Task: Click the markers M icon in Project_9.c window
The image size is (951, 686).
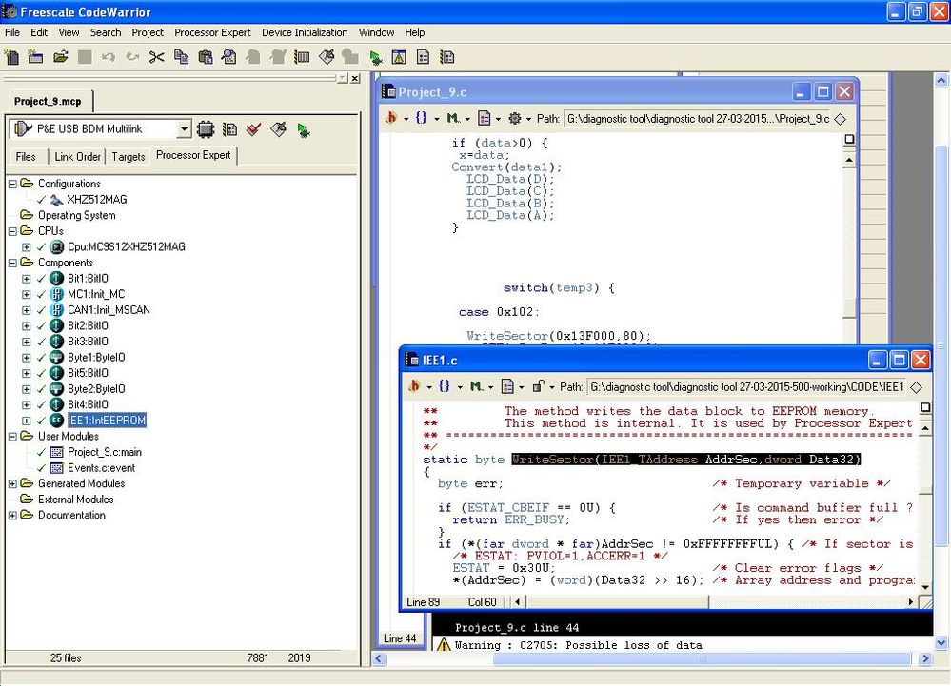Action: click(x=452, y=118)
